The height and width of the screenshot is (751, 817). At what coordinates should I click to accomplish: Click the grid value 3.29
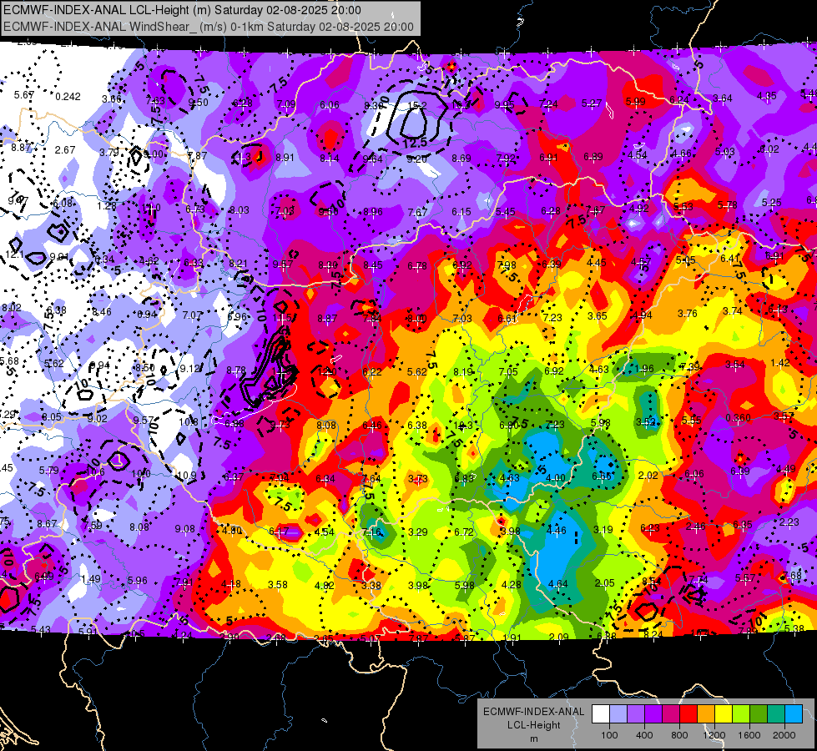coord(418,532)
